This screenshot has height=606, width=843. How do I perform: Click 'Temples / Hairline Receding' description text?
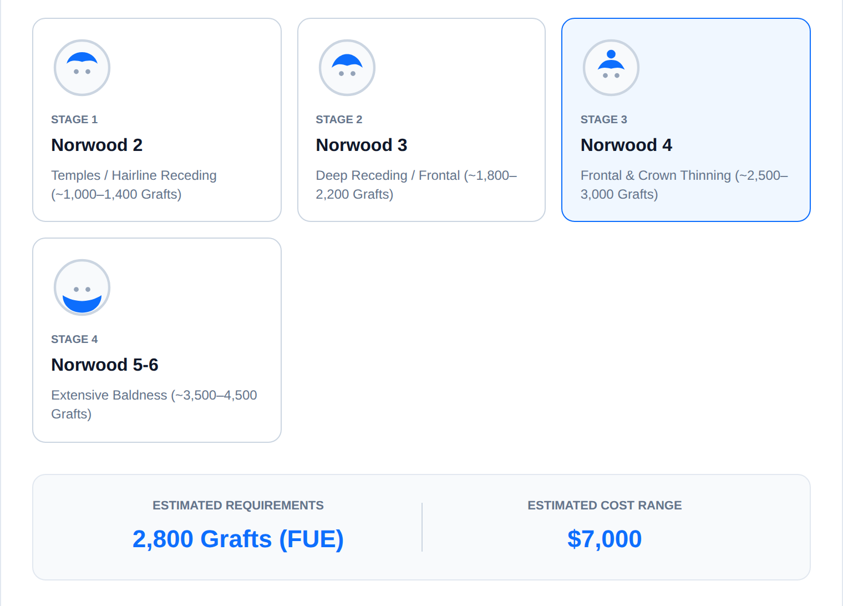134,175
